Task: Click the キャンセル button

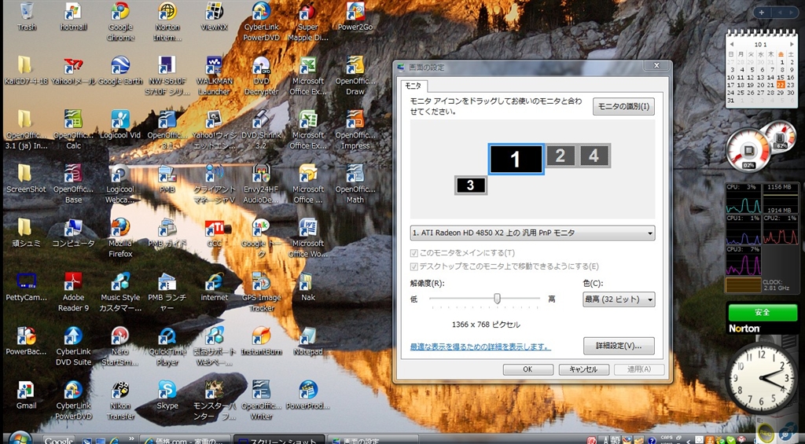Action: pyautogui.click(x=584, y=369)
